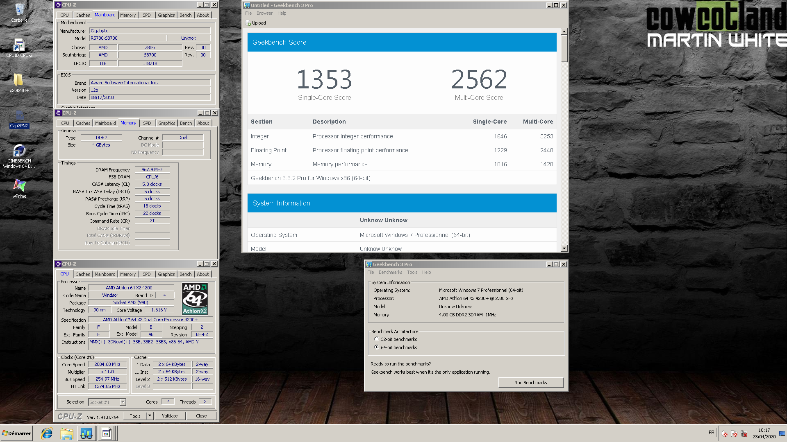The width and height of the screenshot is (787, 442).
Task: Click the CPU-Z Mainboard window title icon
Action: pyautogui.click(x=58, y=5)
